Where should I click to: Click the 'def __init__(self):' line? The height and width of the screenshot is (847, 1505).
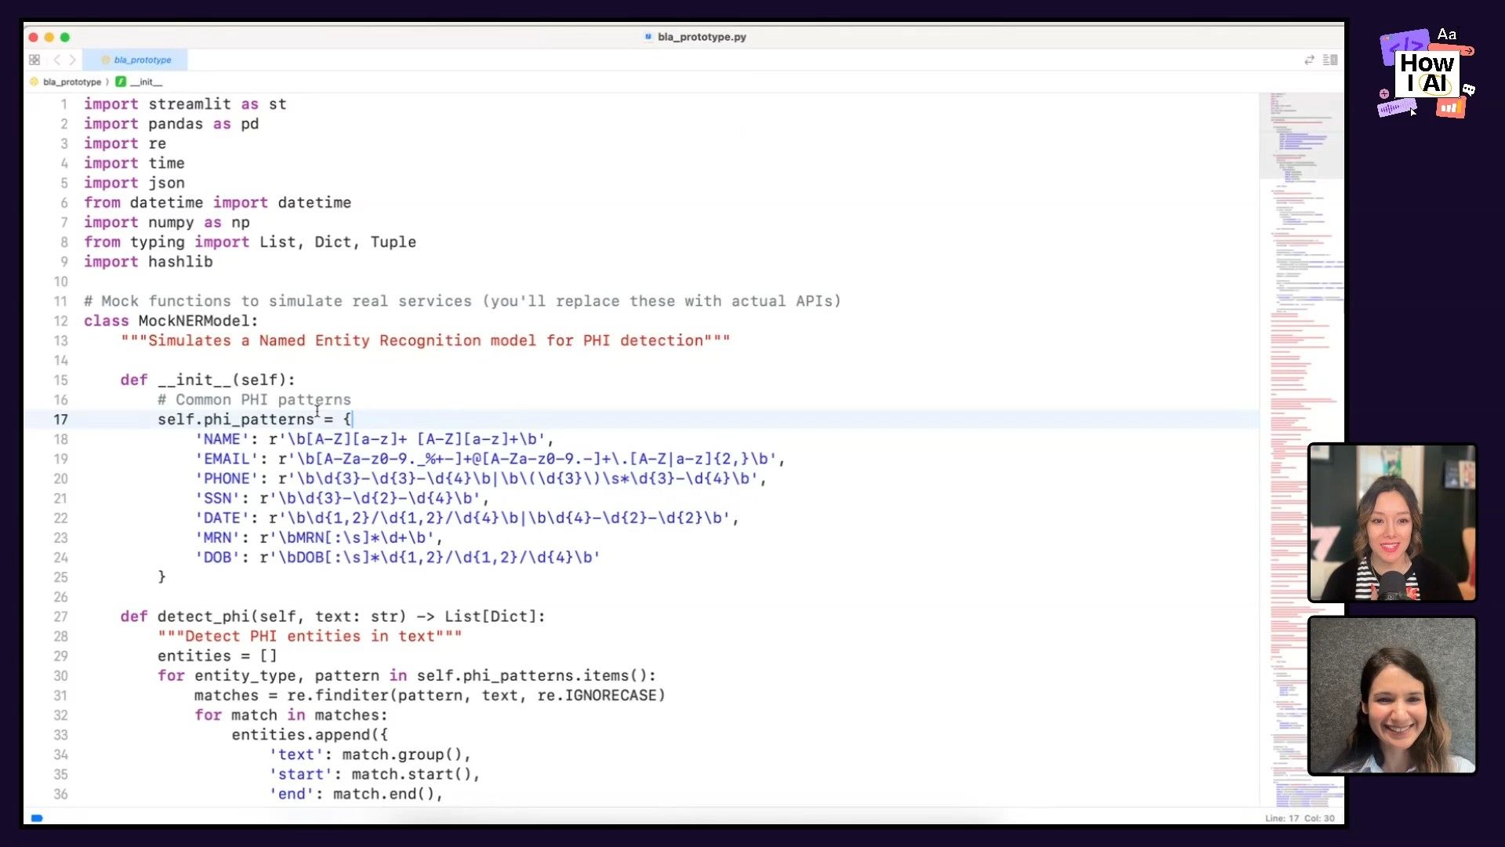tap(208, 380)
